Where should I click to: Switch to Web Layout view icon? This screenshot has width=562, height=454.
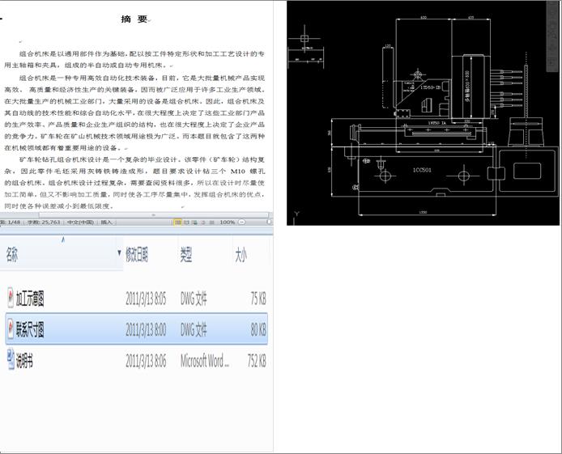pos(194,223)
